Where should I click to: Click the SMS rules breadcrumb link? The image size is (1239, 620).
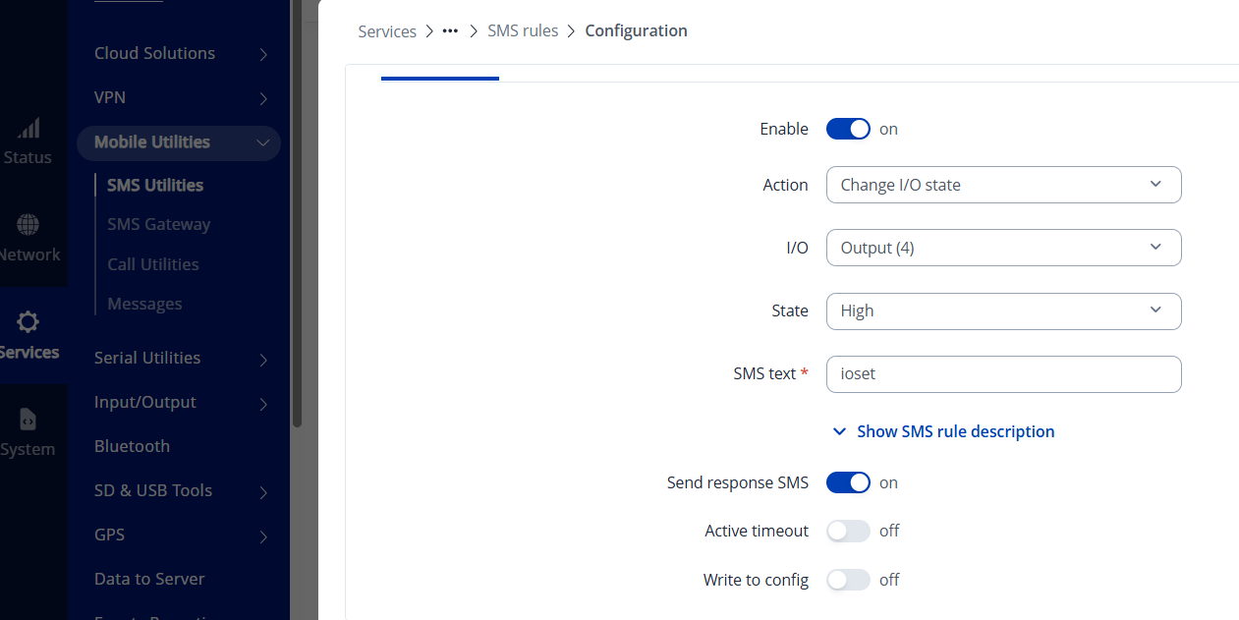tap(523, 31)
